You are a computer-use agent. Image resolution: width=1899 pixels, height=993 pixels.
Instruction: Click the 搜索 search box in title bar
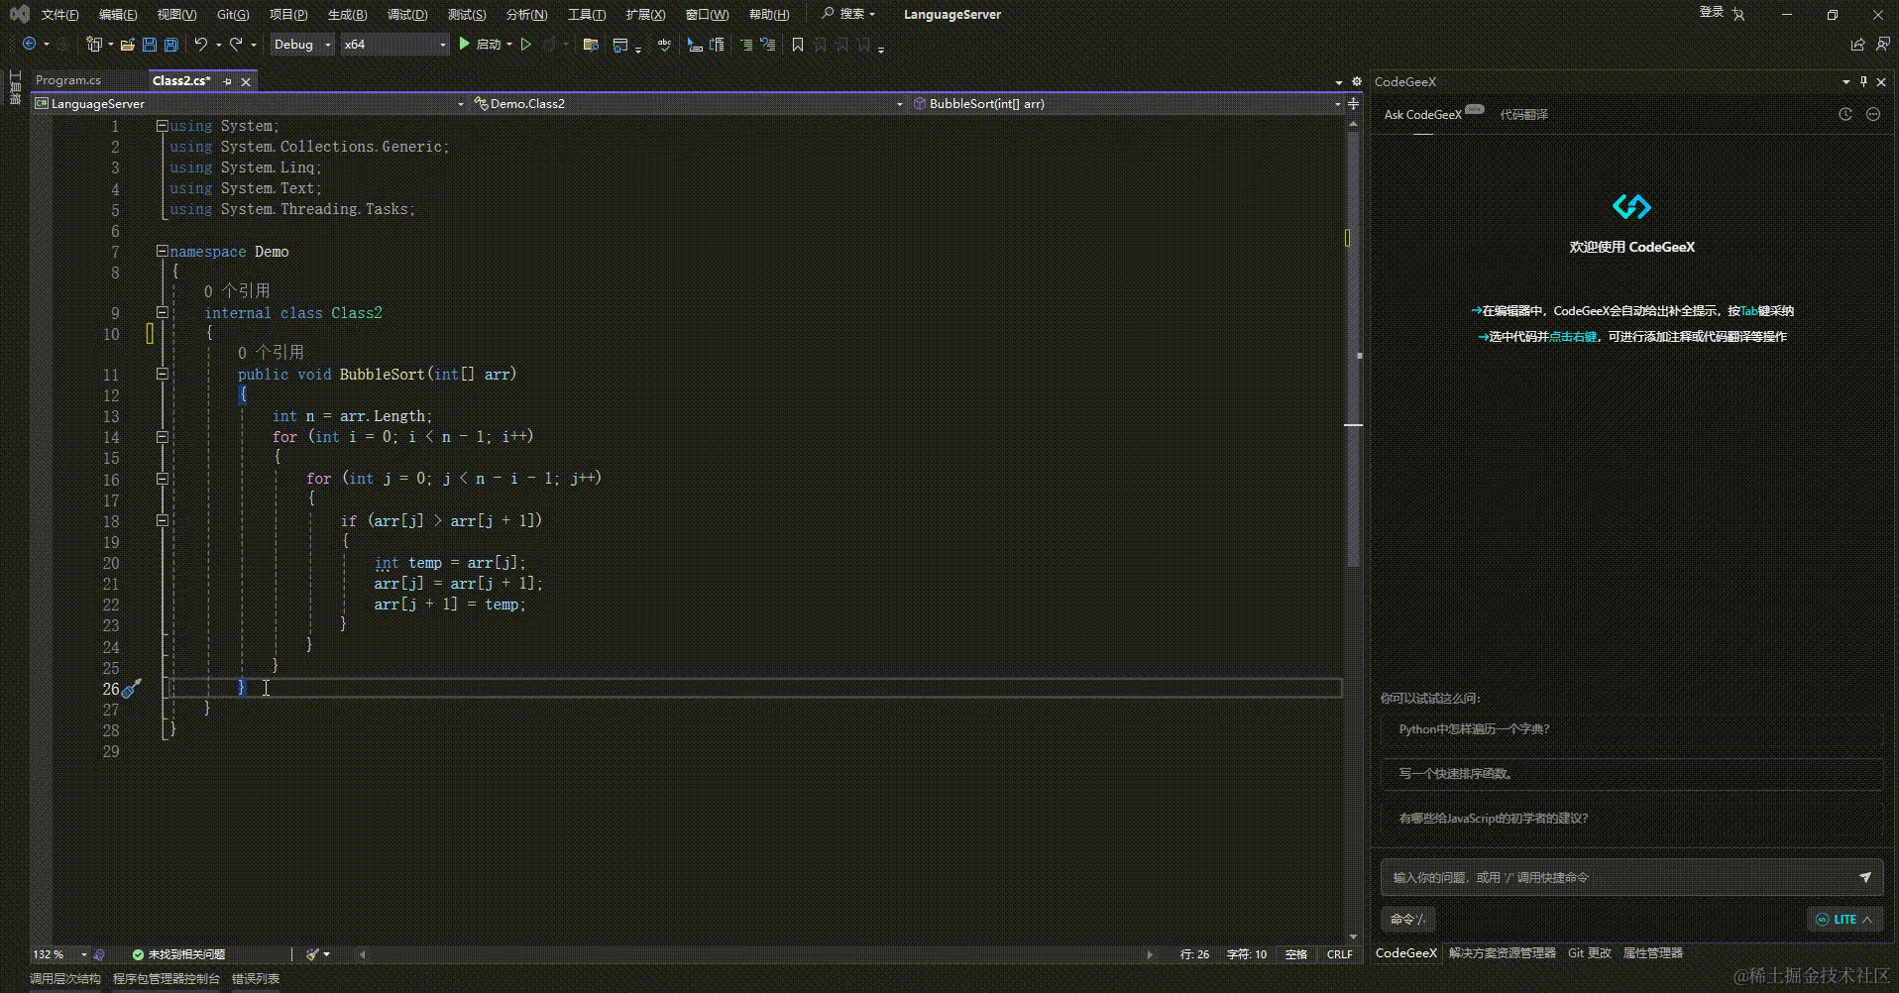[849, 14]
